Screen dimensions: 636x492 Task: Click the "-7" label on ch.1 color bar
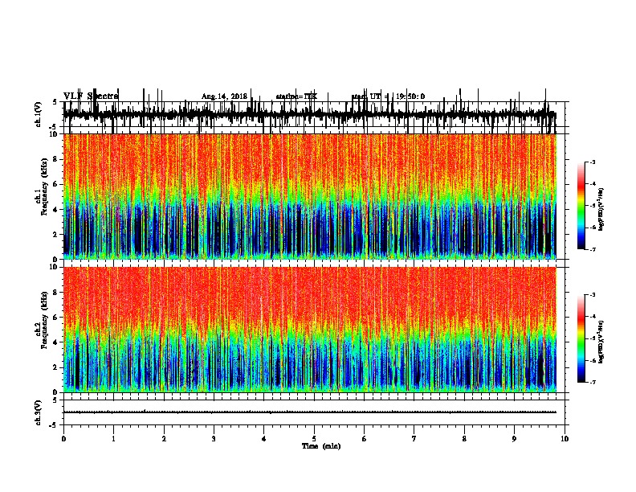(x=592, y=249)
